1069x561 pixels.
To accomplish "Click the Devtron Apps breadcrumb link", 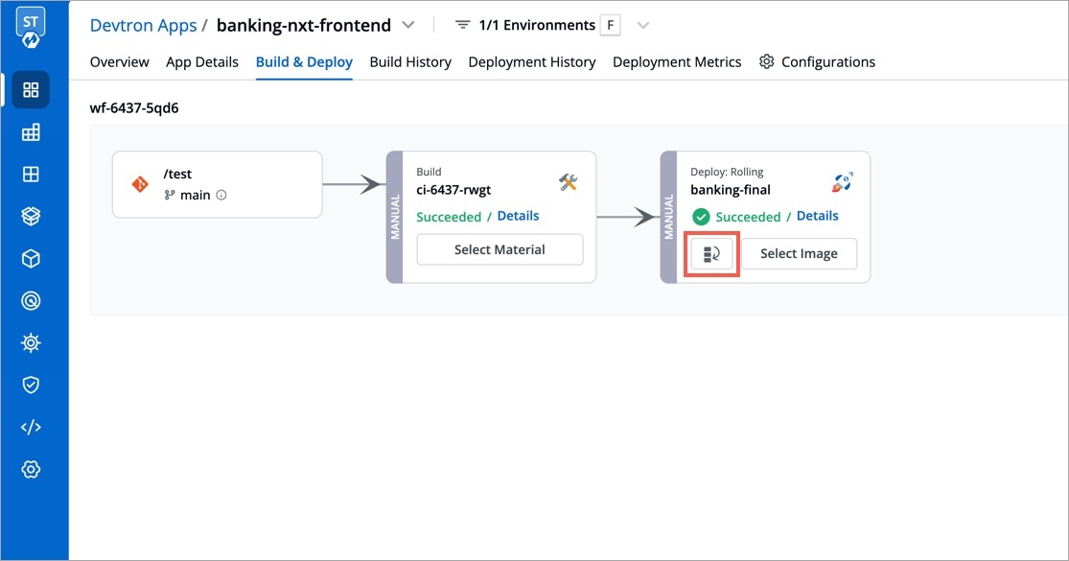I will pos(143,25).
